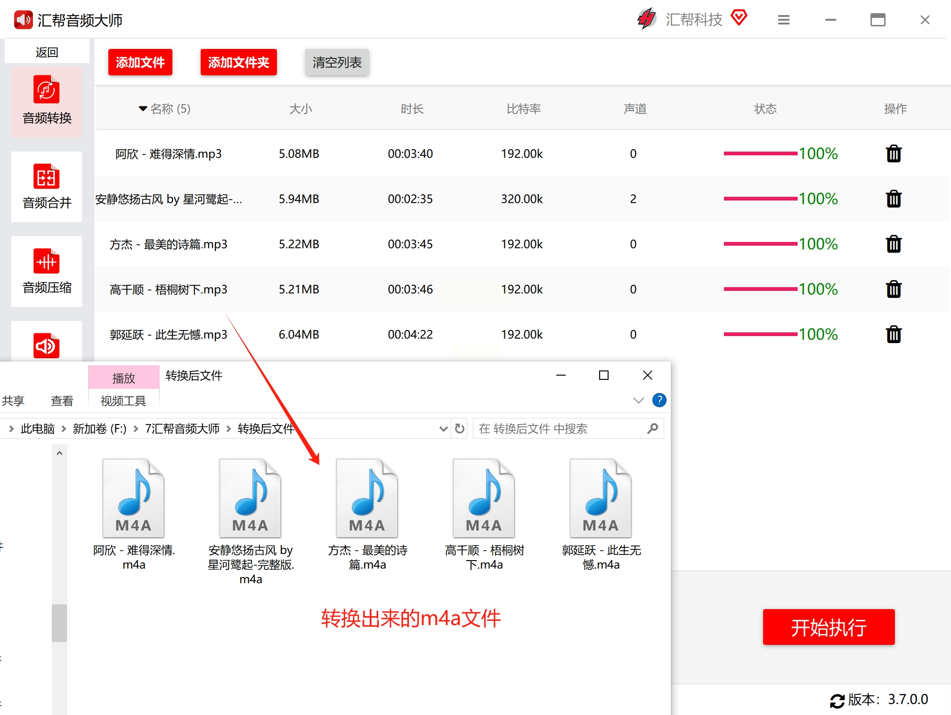Click the explorer help question mark icon
This screenshot has width=951, height=715.
point(658,400)
